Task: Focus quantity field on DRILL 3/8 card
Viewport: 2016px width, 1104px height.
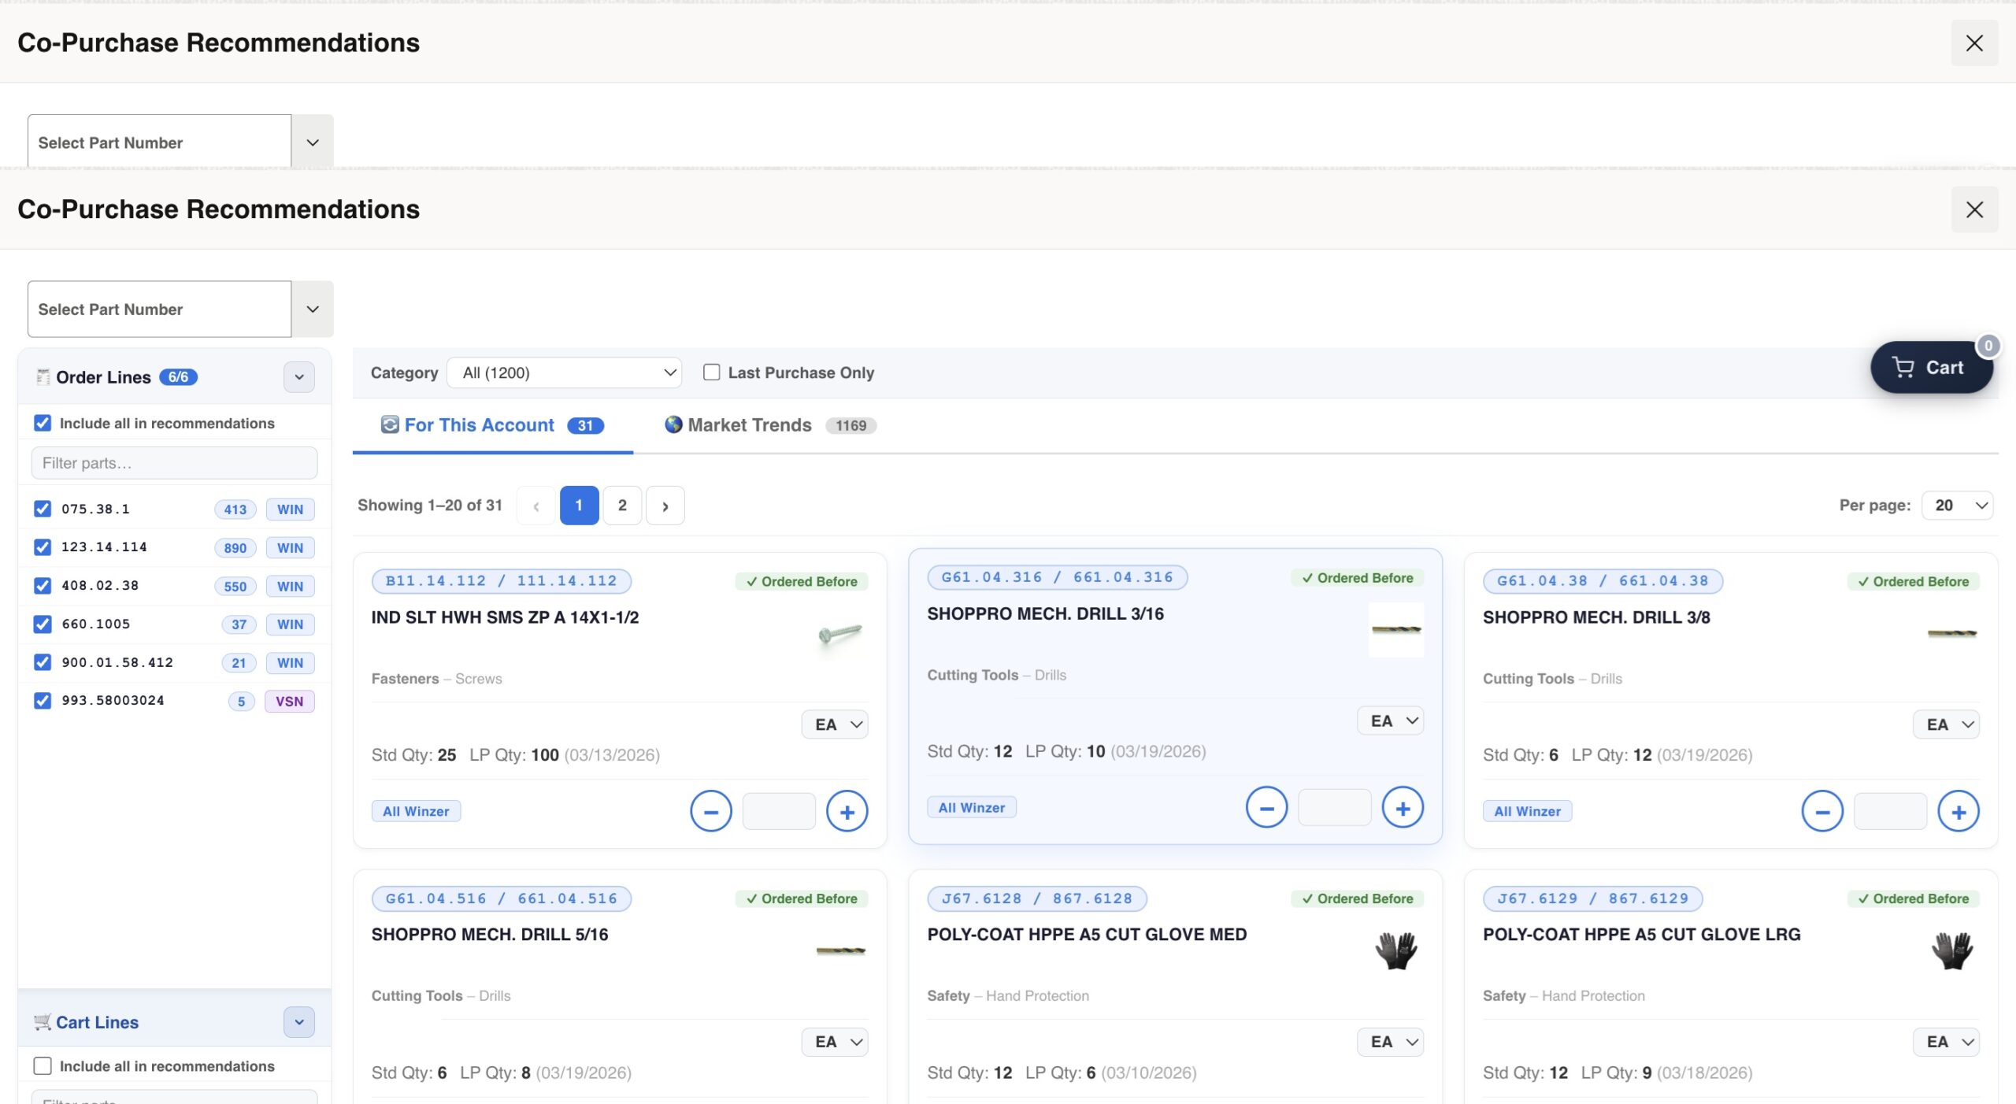Action: pyautogui.click(x=1890, y=811)
